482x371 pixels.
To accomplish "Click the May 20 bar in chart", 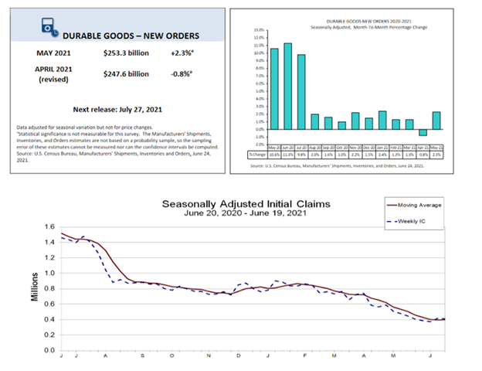I will pos(274,89).
